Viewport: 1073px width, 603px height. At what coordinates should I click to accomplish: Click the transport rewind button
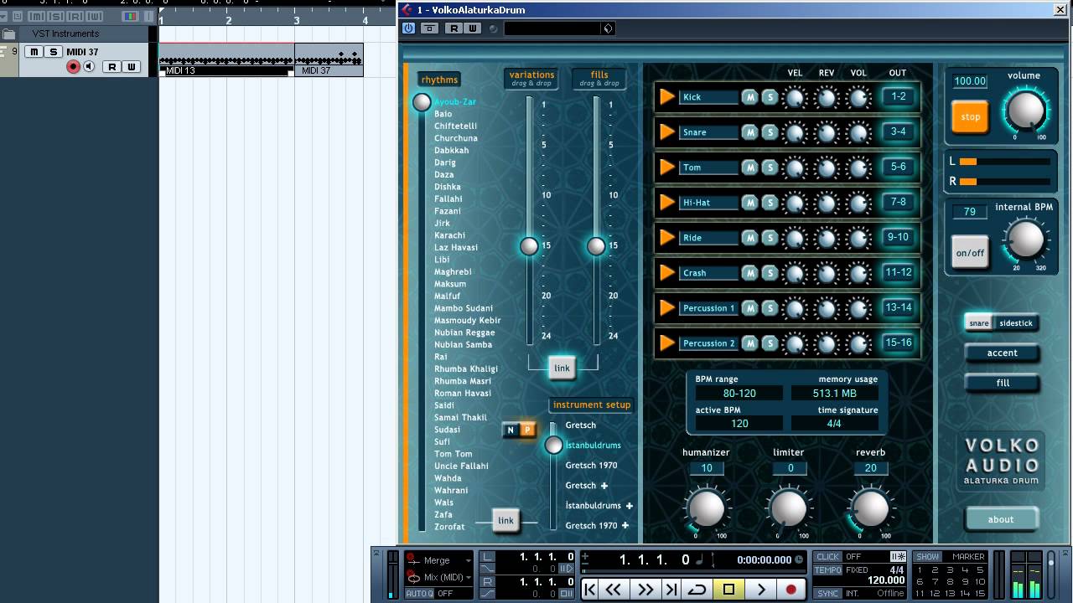coord(613,590)
